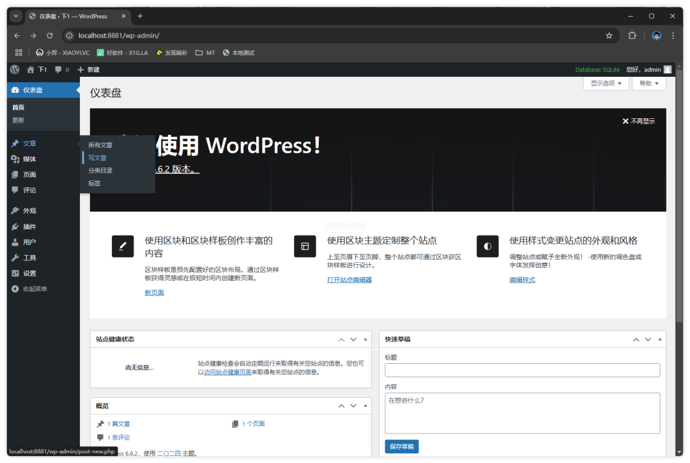The image size is (690, 463).
Task: Bookmark this page with the star icon
Action: click(x=609, y=36)
